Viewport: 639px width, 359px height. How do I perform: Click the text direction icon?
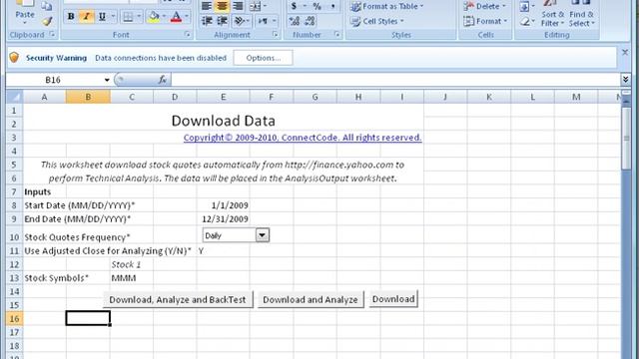click(x=263, y=21)
